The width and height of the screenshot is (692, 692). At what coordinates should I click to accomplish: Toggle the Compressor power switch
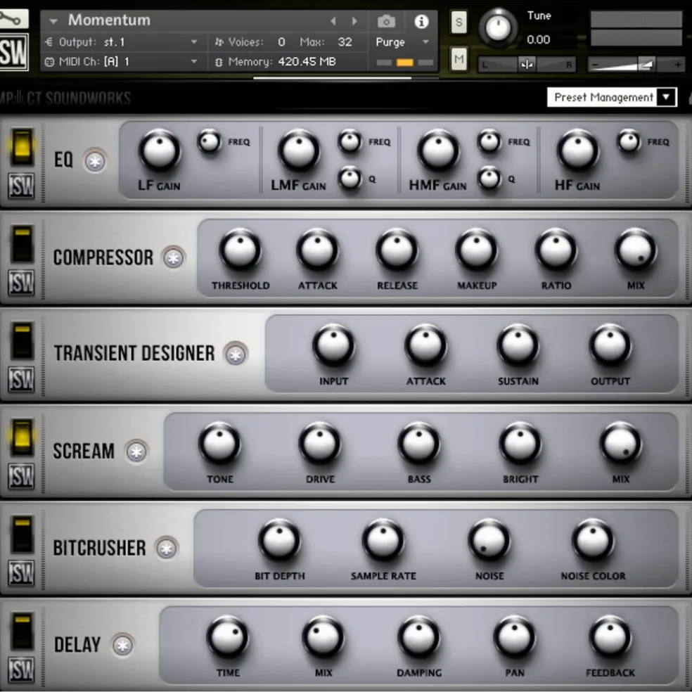[22, 243]
